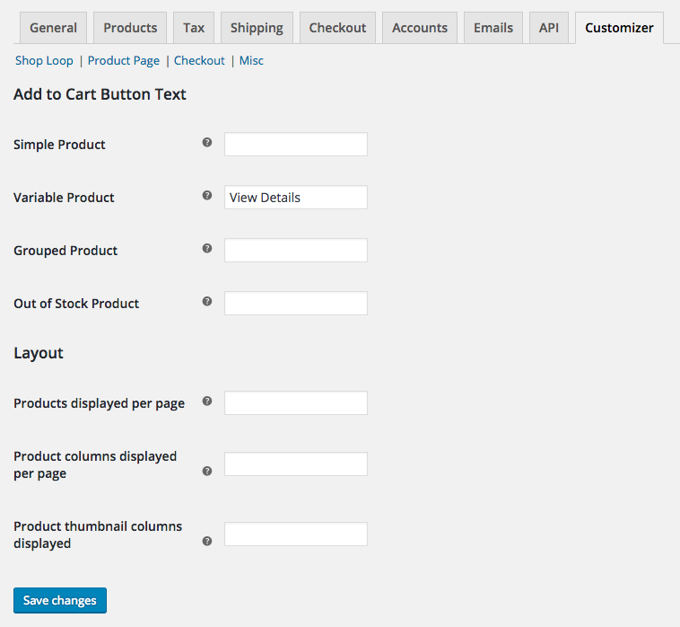Viewport: 680px width, 627px height.
Task: Open the General settings tab
Action: click(53, 28)
